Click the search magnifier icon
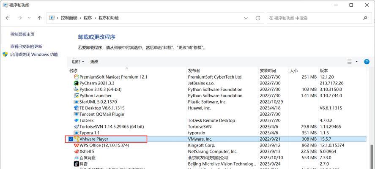This screenshot has height=169, width=375. tap(365, 18)
